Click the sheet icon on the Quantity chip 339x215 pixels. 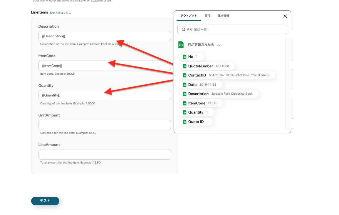pos(185,112)
